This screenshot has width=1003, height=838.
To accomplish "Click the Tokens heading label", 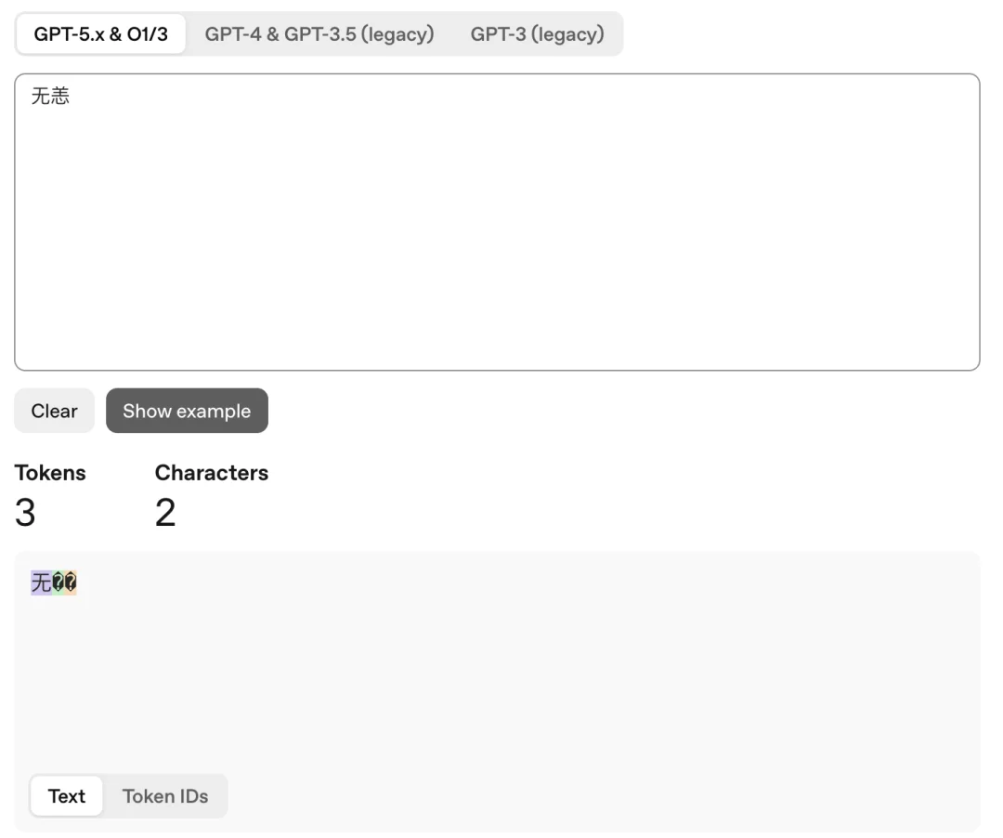I will 50,473.
